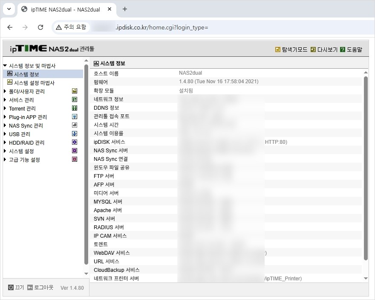Click the 로그아웃 button
Screen dimensions: 375x300
40,287
